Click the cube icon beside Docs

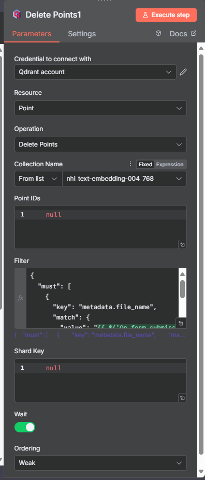coord(158,33)
